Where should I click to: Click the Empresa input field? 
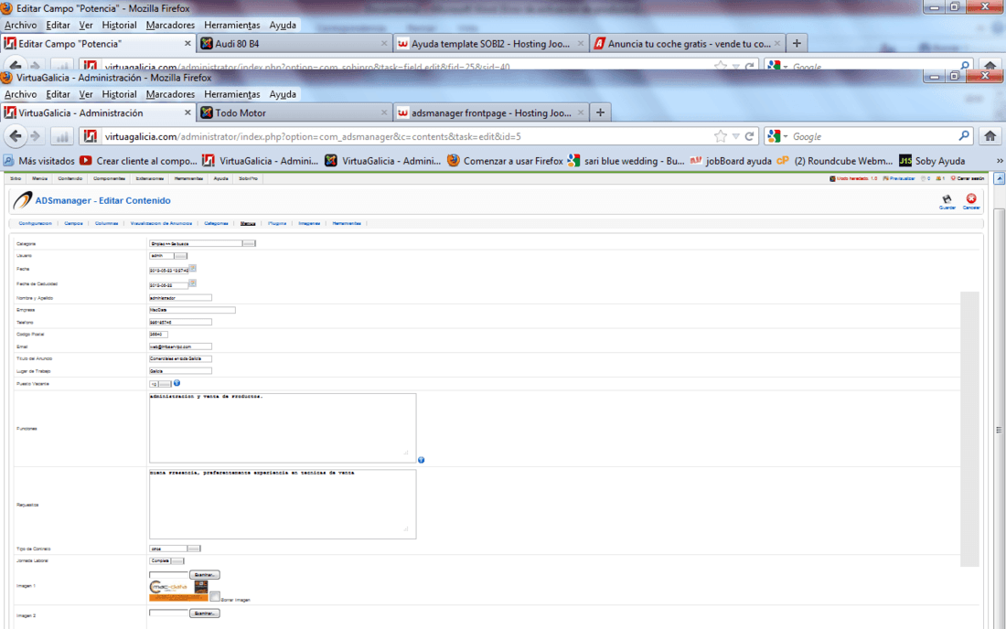(192, 310)
